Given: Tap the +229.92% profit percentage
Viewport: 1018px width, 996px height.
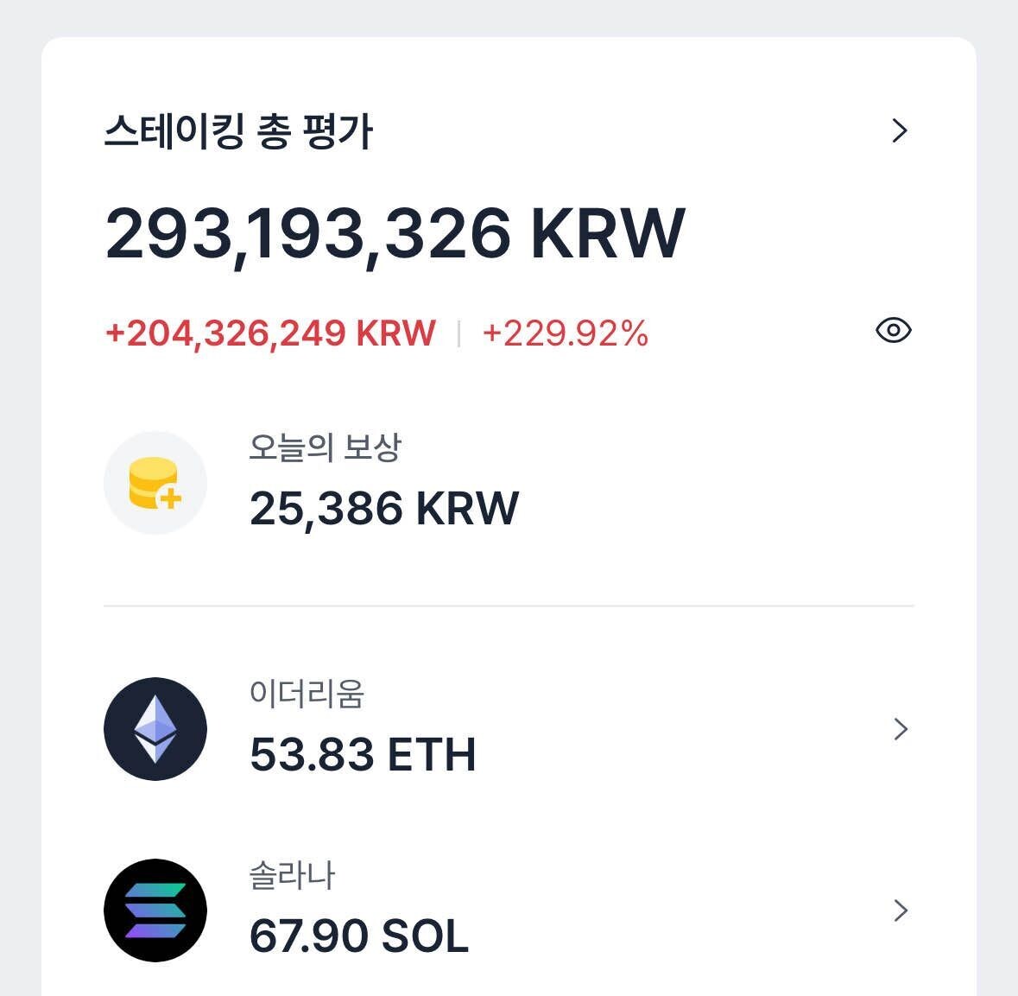Looking at the screenshot, I should coord(566,332).
